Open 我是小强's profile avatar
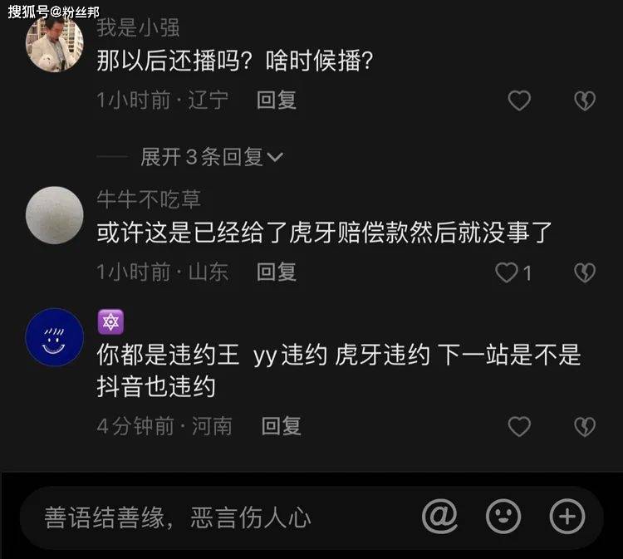This screenshot has height=559, width=623. 55,44
